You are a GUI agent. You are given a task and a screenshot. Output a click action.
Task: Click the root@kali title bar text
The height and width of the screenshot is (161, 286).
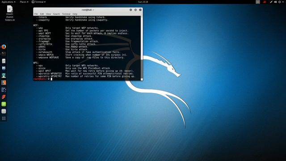point(88,10)
